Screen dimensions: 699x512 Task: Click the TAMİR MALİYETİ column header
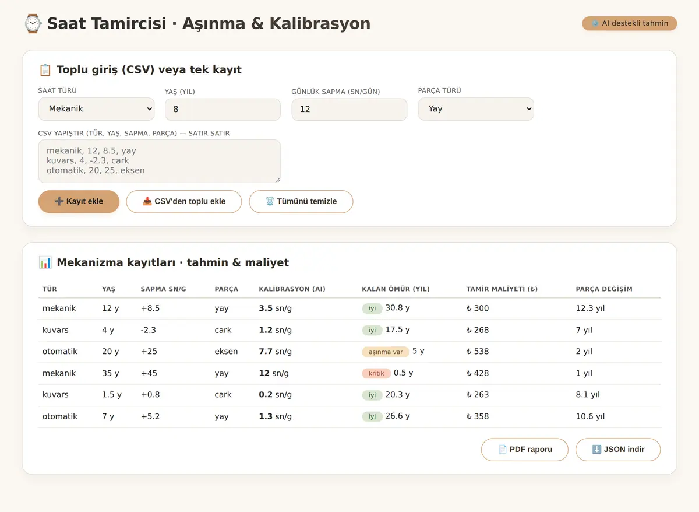(502, 289)
